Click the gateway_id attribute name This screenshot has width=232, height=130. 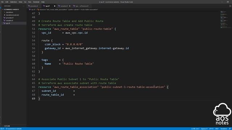(53, 48)
